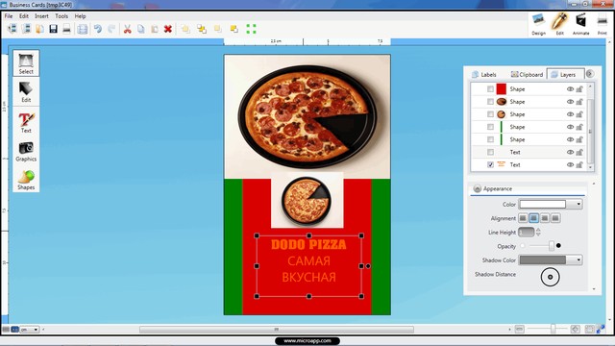Set the fourth alignment option
Image resolution: width=615 pixels, height=346 pixels.
555,218
